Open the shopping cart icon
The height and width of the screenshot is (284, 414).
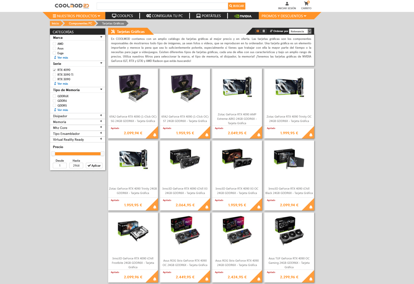point(306,3)
